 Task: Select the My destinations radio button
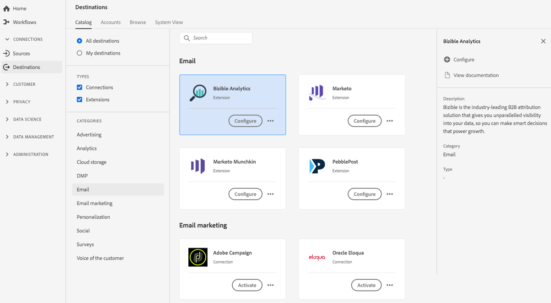(x=80, y=53)
